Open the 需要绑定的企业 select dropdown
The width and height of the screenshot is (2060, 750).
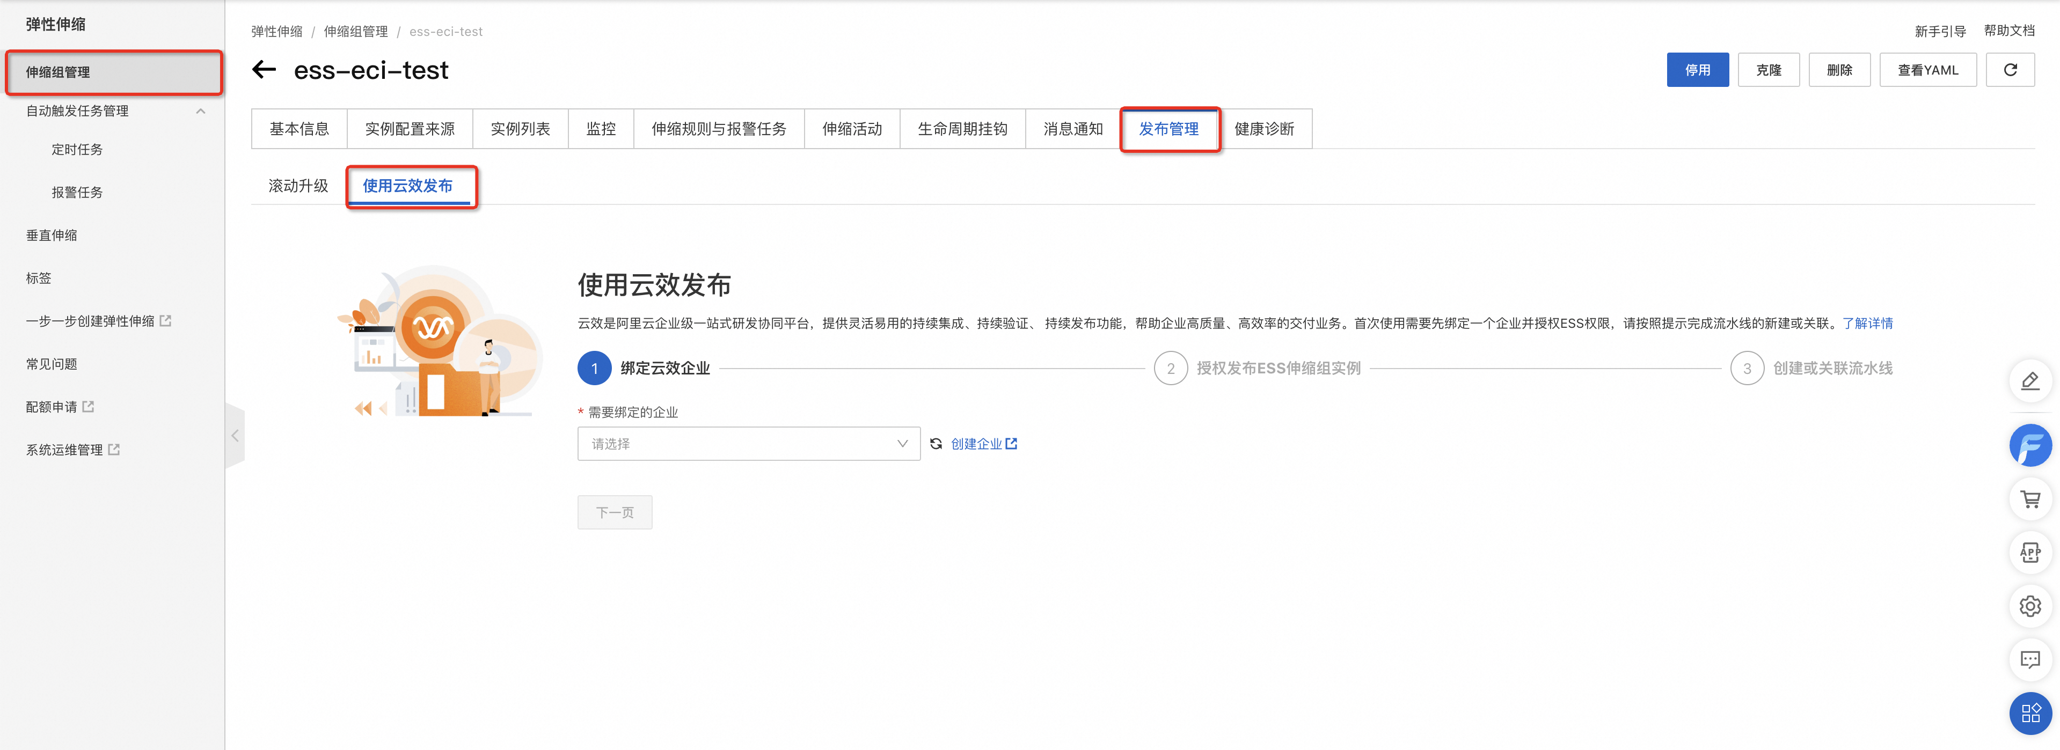pos(749,444)
